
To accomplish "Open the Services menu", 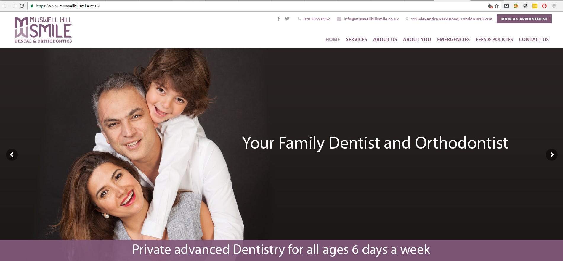I will pyautogui.click(x=356, y=39).
